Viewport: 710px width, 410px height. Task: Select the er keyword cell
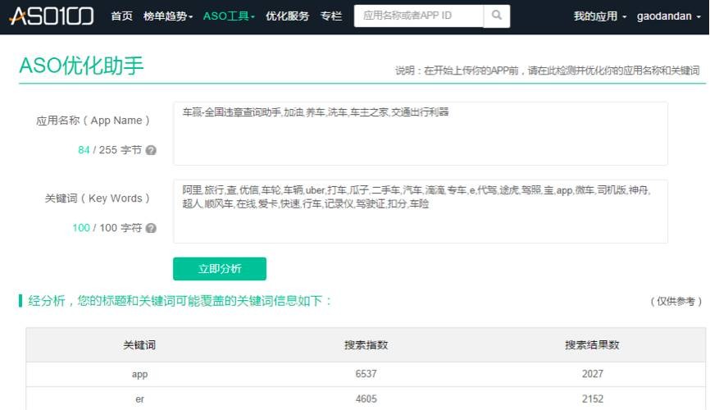click(139, 399)
